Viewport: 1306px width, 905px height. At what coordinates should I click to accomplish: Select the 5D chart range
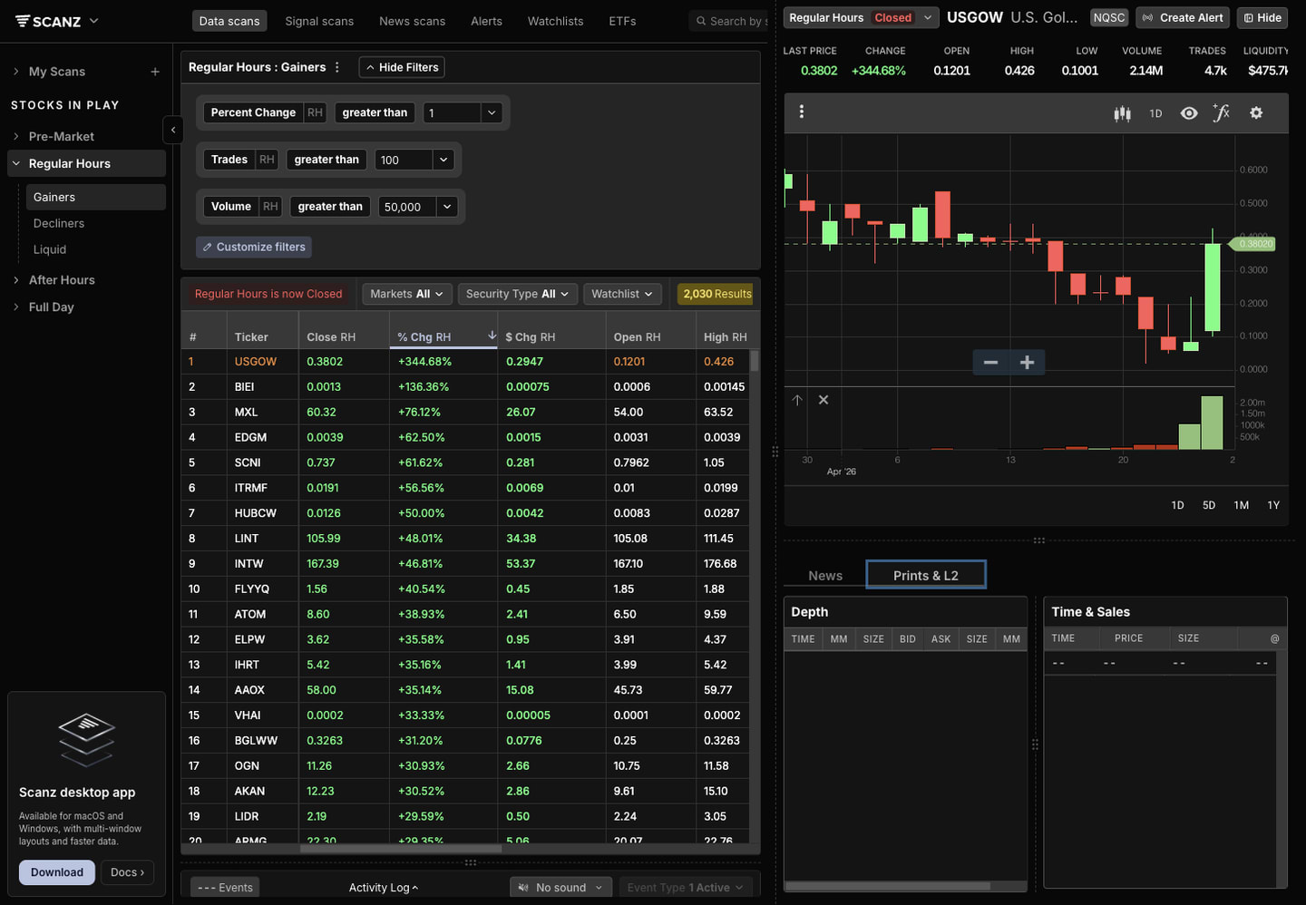tap(1209, 505)
